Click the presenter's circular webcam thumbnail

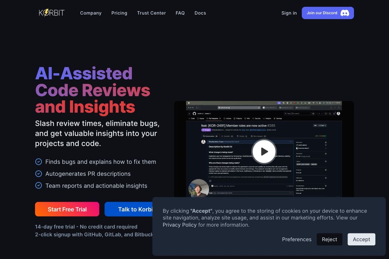199,189
